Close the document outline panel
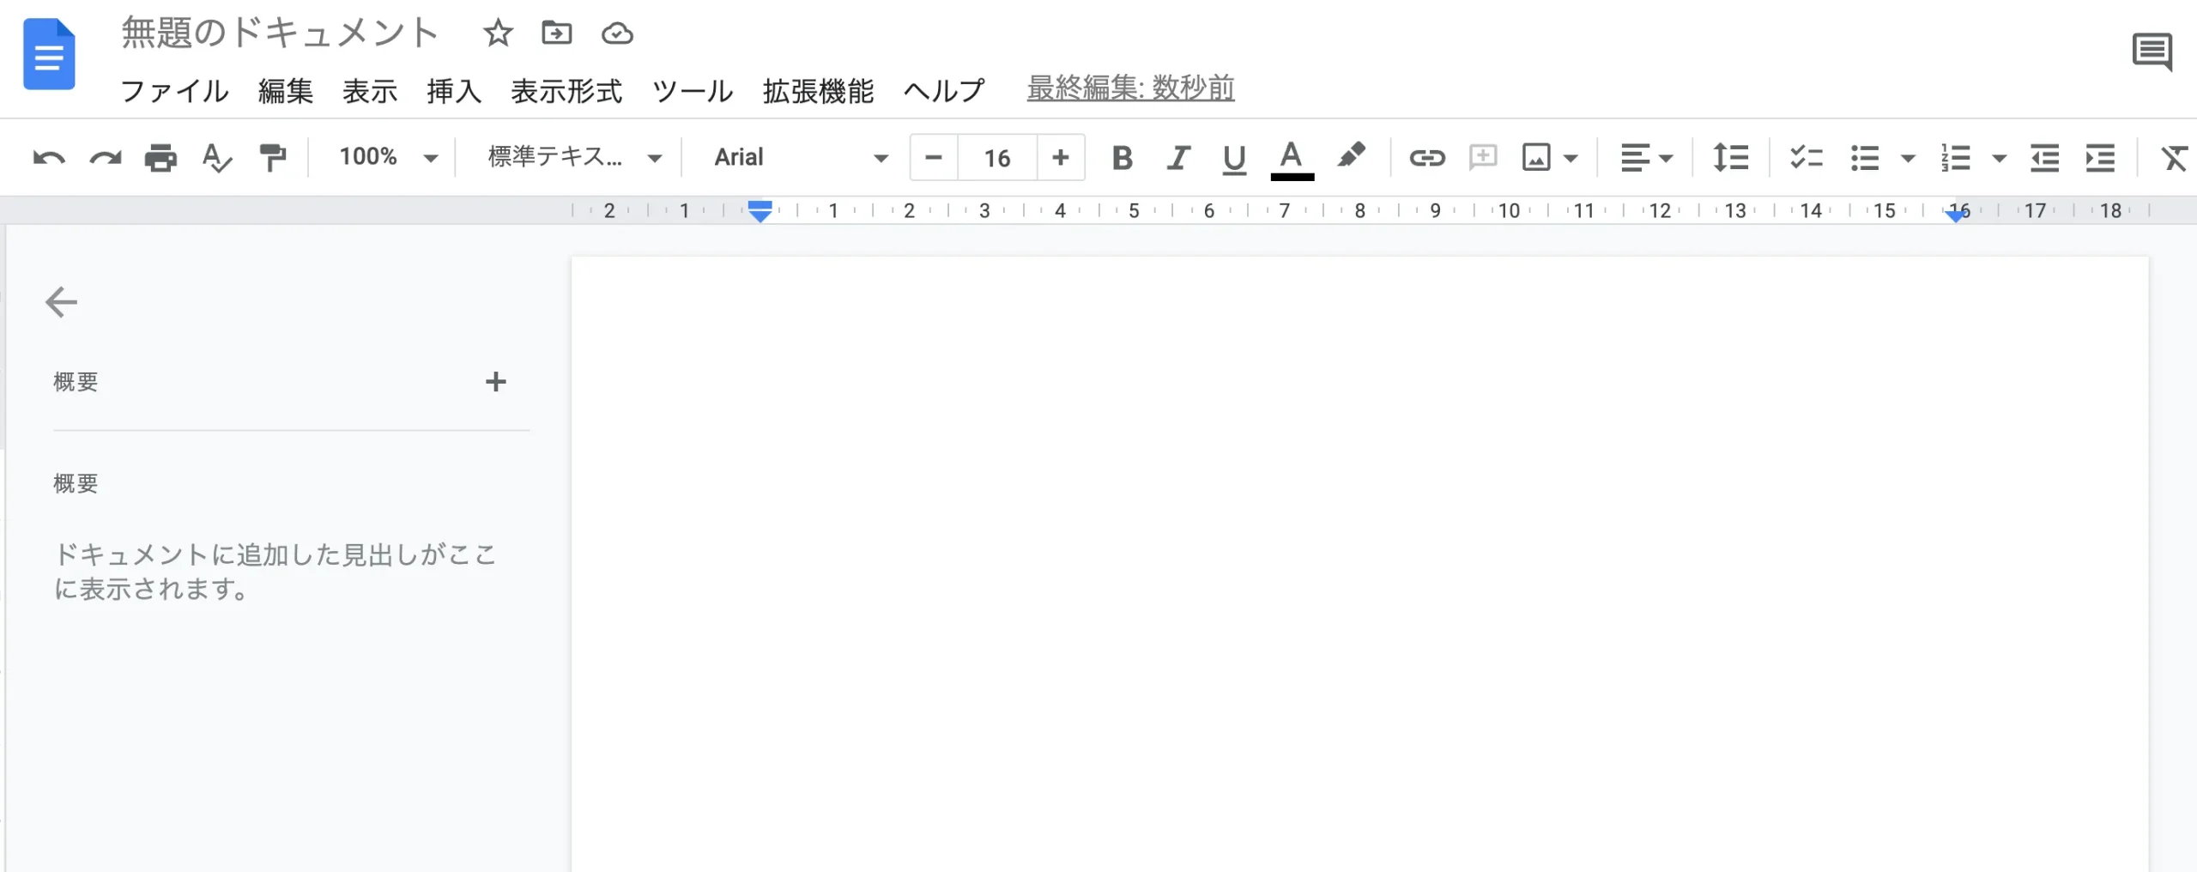2197x872 pixels. pyautogui.click(x=61, y=302)
